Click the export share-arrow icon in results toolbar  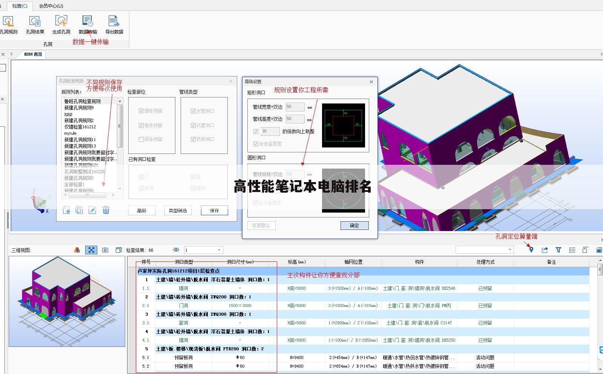point(545,250)
